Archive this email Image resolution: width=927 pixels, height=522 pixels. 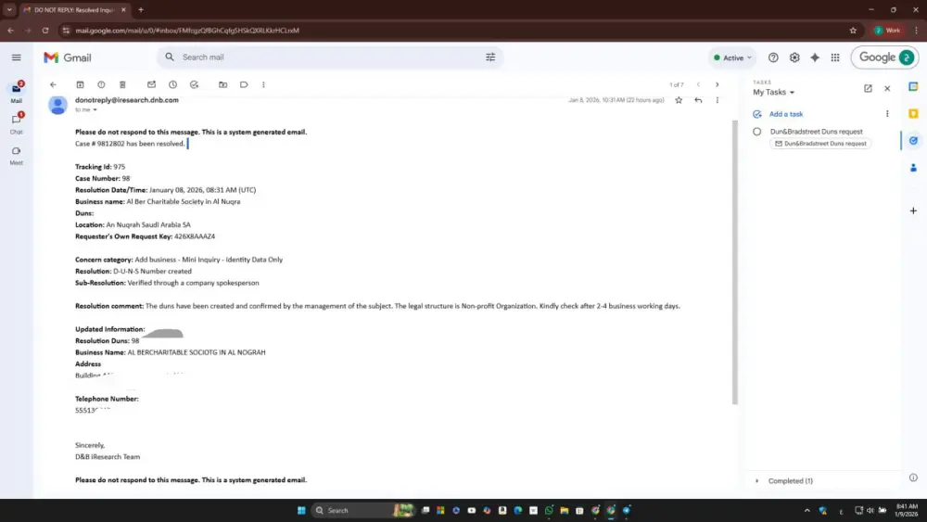click(81, 84)
